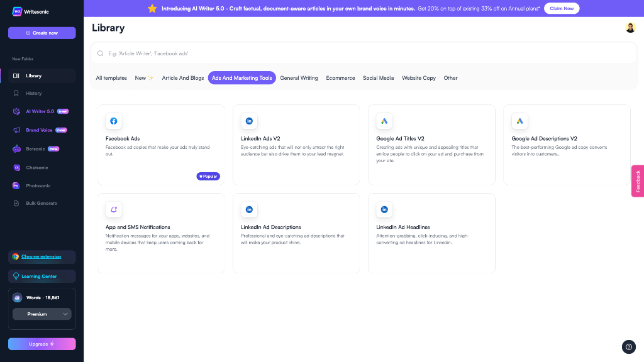644x362 pixels.
Task: Open the Article And Blogs tab
Action: point(183,78)
